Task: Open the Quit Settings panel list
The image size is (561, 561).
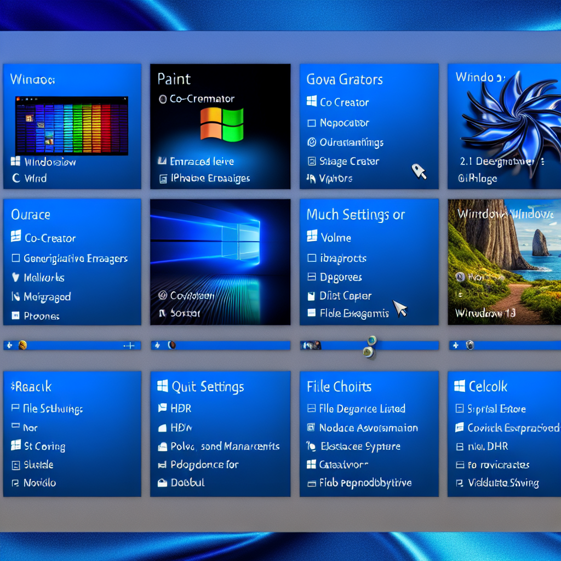Action: click(202, 386)
